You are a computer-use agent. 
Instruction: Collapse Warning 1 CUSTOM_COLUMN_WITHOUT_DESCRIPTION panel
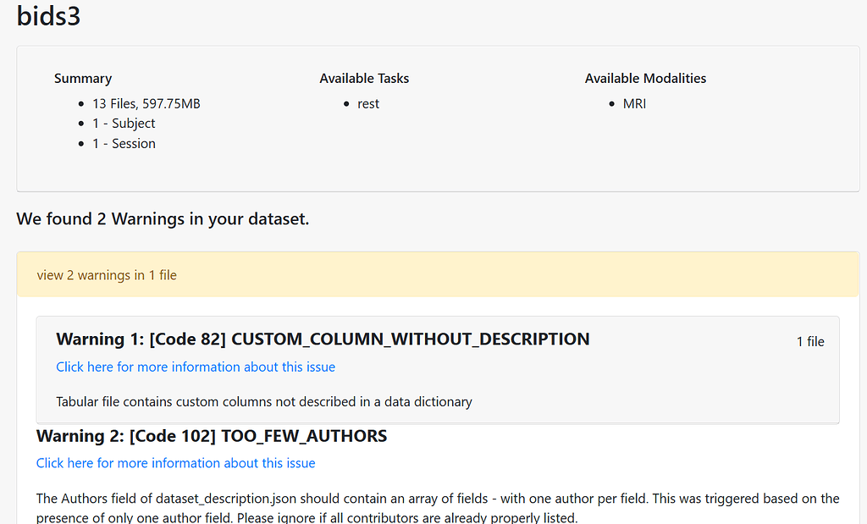[322, 339]
